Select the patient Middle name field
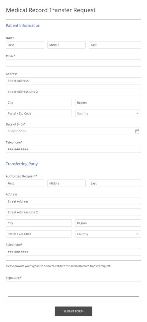147x322 pixels. tap(66, 45)
